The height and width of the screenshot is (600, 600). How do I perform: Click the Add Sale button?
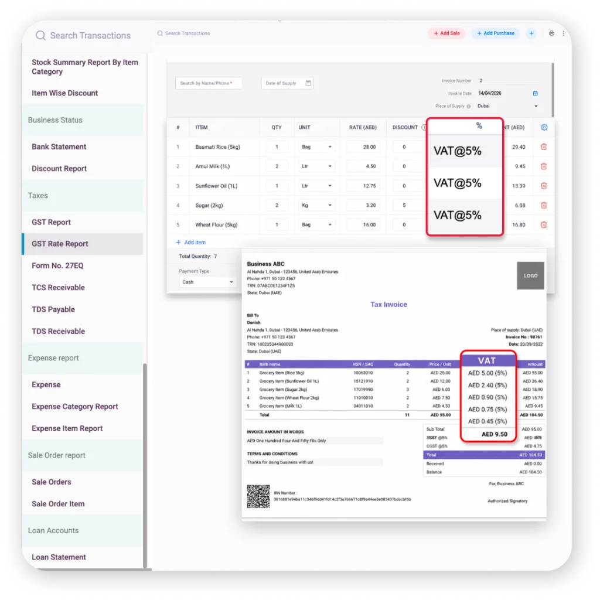click(x=446, y=33)
